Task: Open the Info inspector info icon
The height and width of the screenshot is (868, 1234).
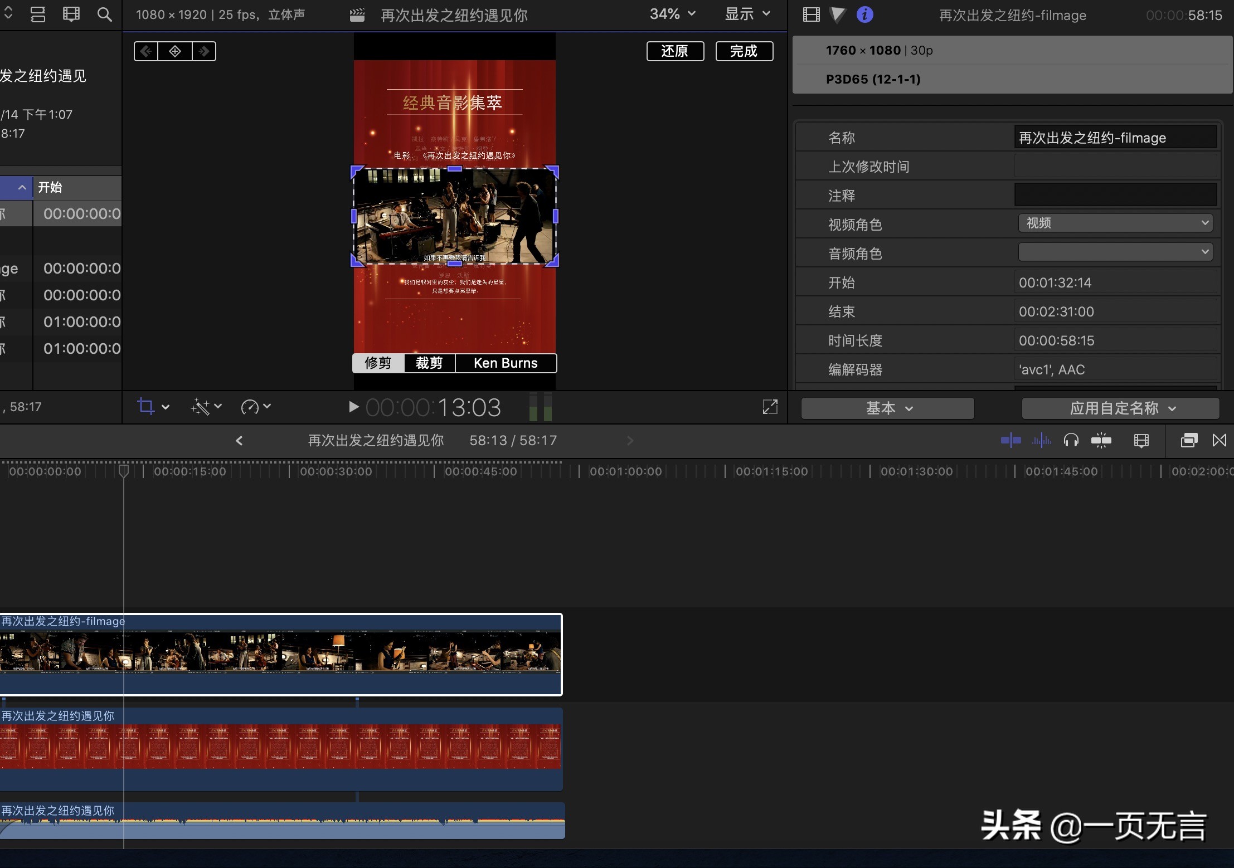Action: pyautogui.click(x=864, y=14)
